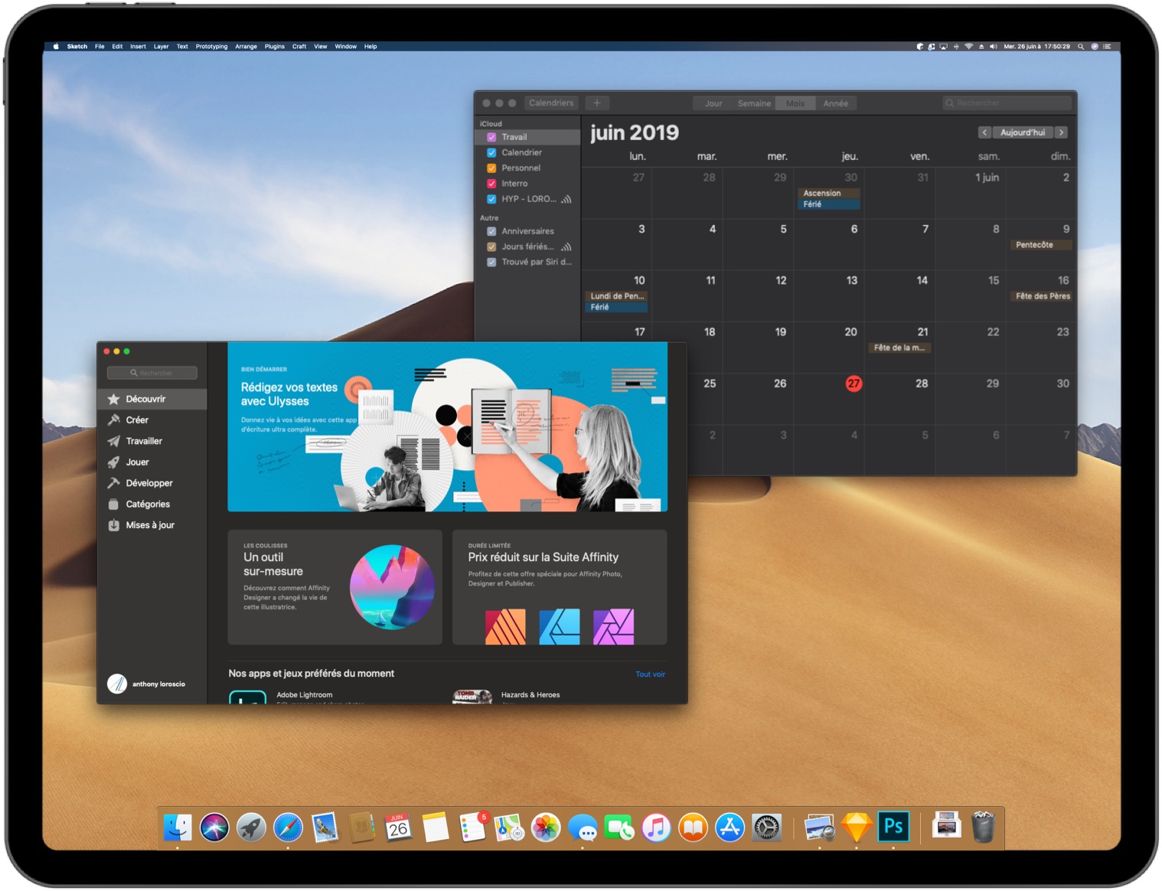Open Découvrir section in App Store sidebar
Viewport: 1162px width, 891px height.
(x=152, y=399)
